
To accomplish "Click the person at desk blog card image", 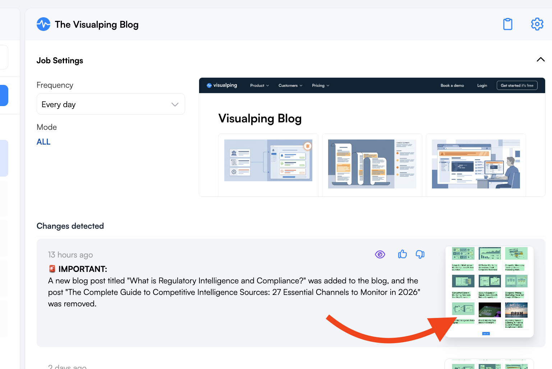I will [476, 164].
